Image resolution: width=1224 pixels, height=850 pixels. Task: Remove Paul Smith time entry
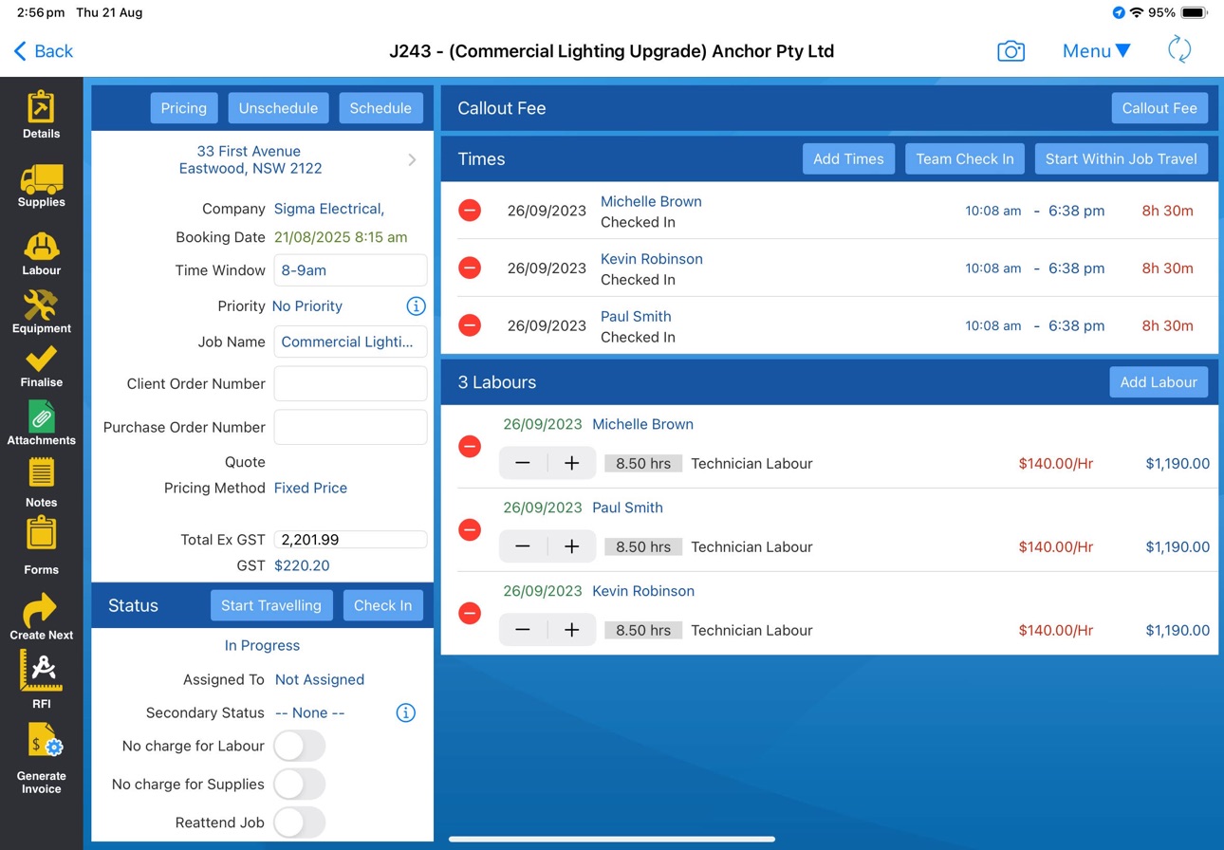click(x=470, y=325)
